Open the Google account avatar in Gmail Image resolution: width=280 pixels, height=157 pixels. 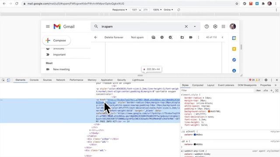click(x=233, y=27)
